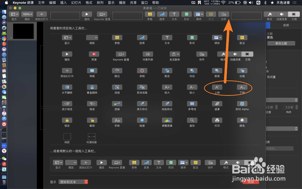Open the 插入 menu

[x=63, y=2]
